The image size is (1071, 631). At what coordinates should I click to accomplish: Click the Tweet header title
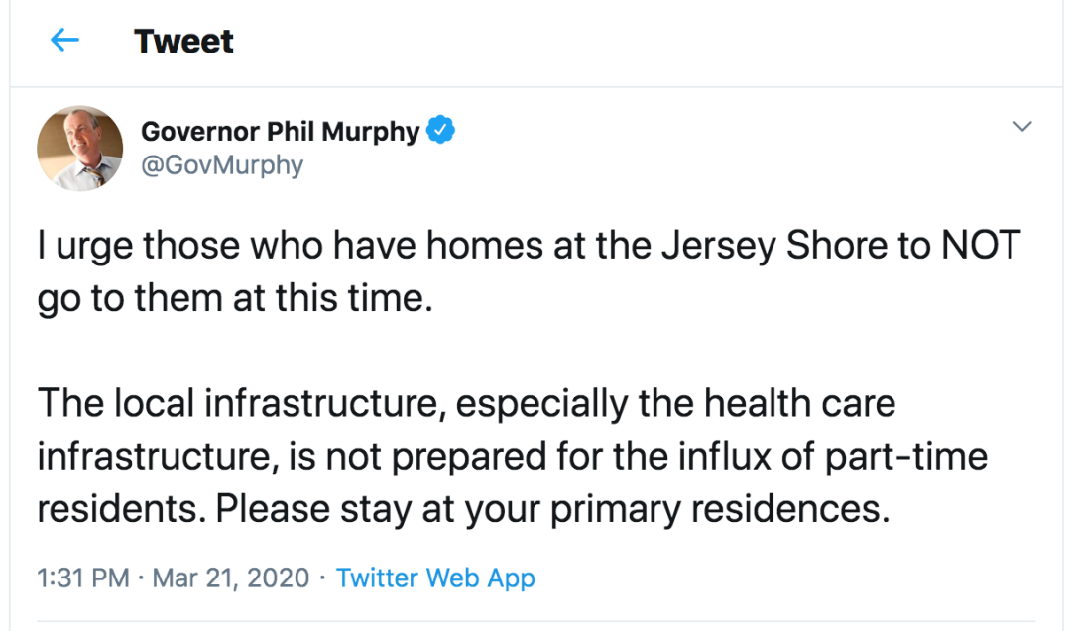pyautogui.click(x=183, y=41)
